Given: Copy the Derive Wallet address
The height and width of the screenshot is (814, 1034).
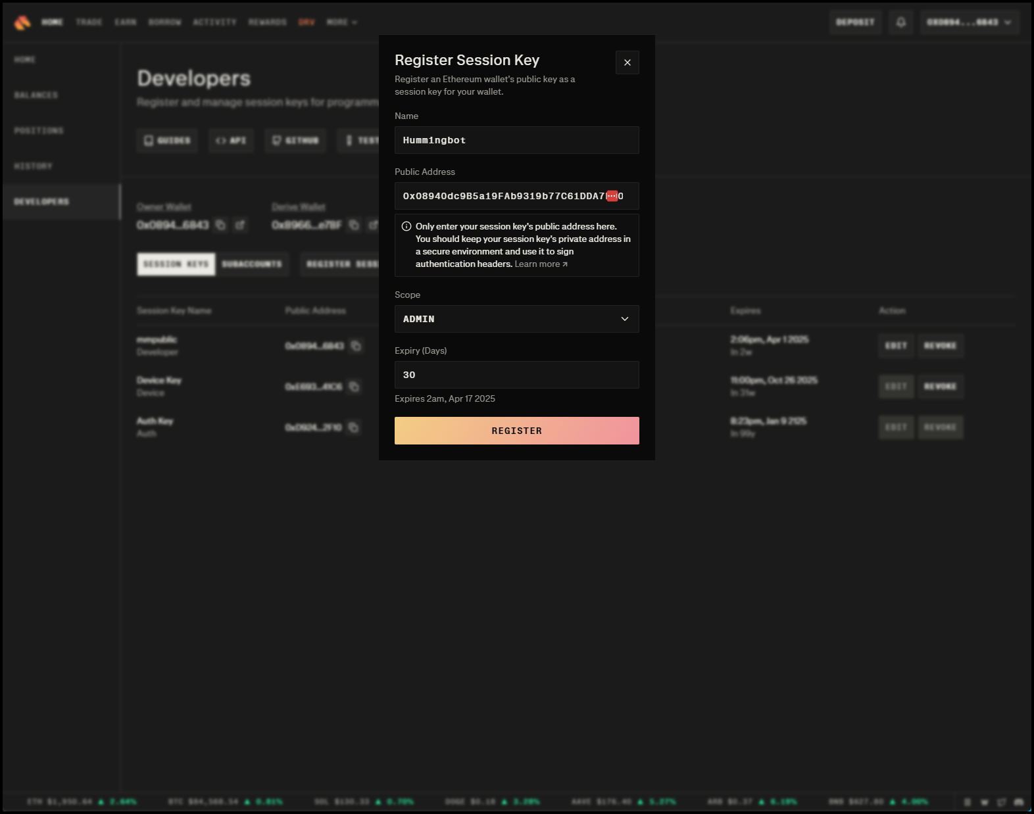Looking at the screenshot, I should coord(354,225).
